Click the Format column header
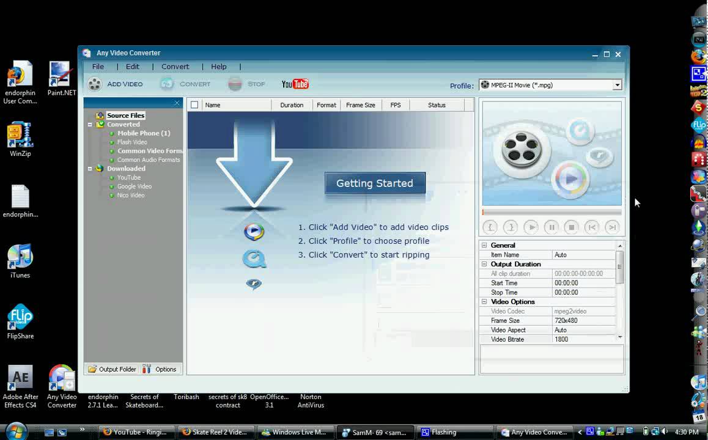 pos(326,105)
